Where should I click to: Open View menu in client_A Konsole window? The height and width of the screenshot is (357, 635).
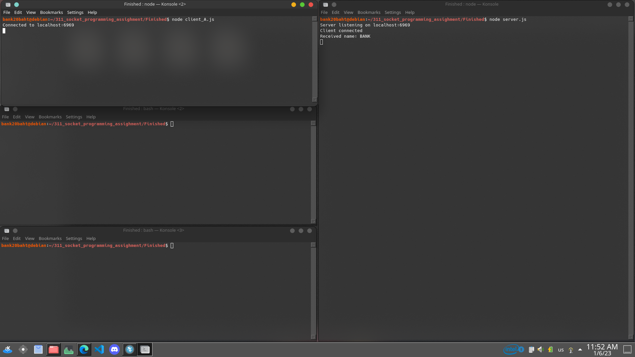[31, 12]
